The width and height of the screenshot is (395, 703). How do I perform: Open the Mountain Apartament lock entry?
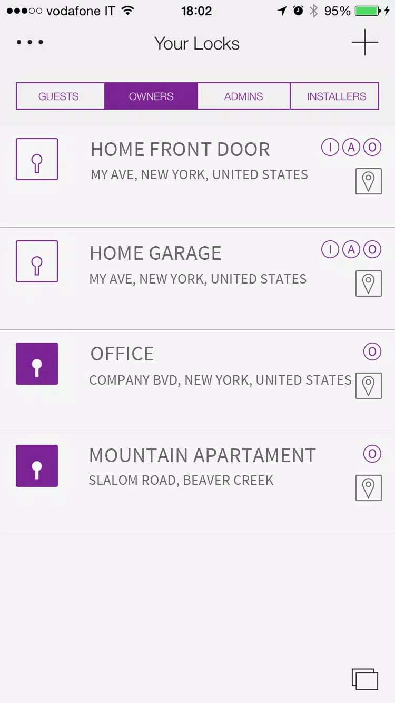(197, 483)
